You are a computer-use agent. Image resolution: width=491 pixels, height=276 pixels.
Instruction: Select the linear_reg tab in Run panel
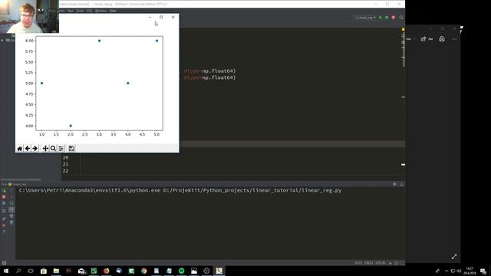(17, 184)
